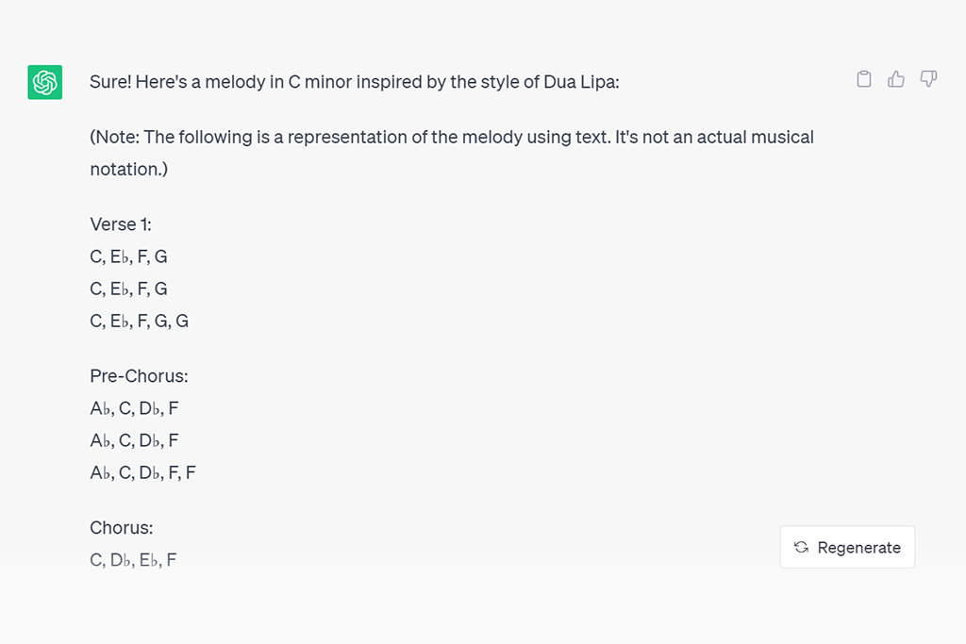The image size is (966, 644).
Task: Click the line "C, E♭, F, G, G"
Action: (139, 321)
